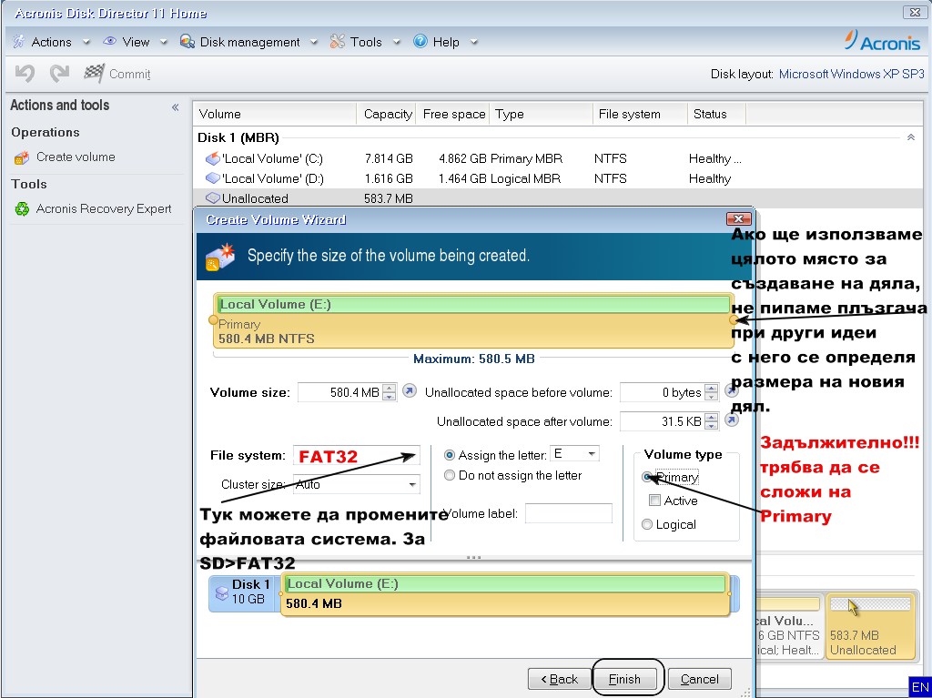Click the Create volume icon in Operations
The image size is (932, 698).
pyautogui.click(x=22, y=157)
